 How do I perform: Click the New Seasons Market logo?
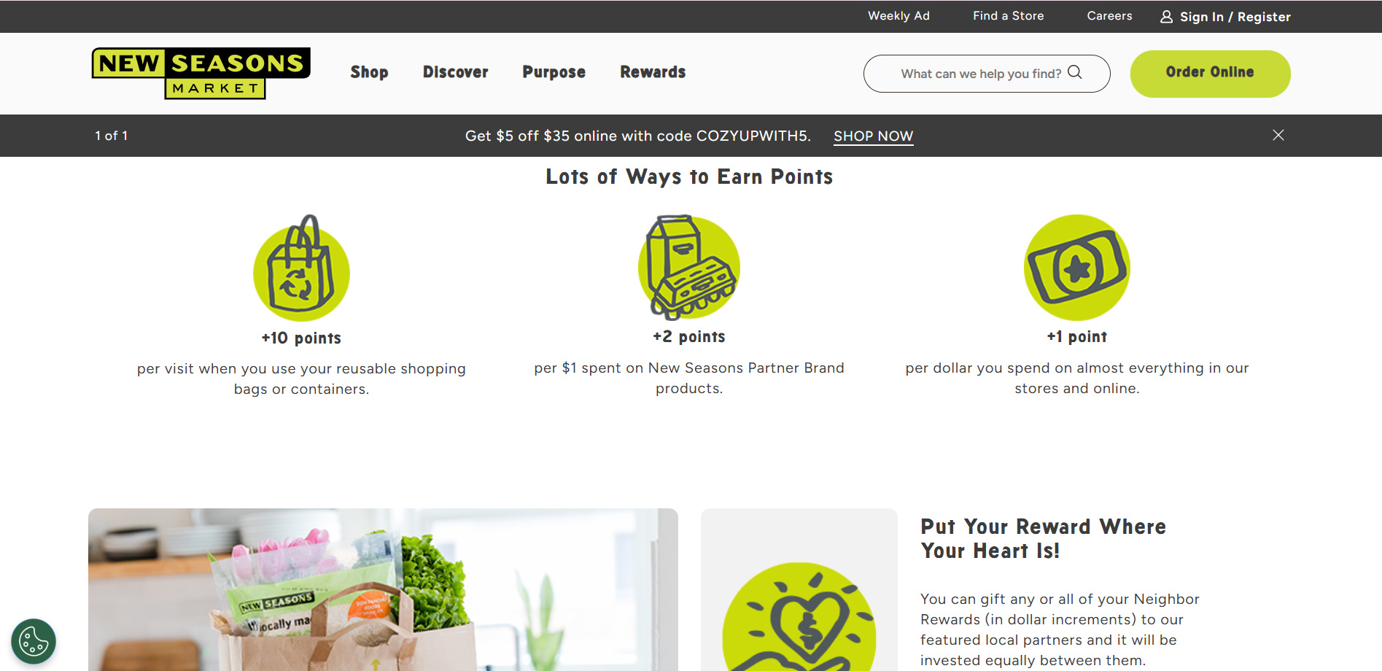(x=201, y=73)
